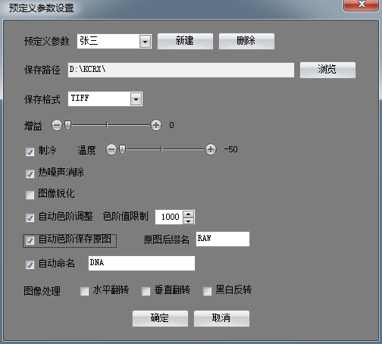The width and height of the screenshot is (382, 344).
Task: Click the temperature (温度) plus icon
Action: (211, 149)
